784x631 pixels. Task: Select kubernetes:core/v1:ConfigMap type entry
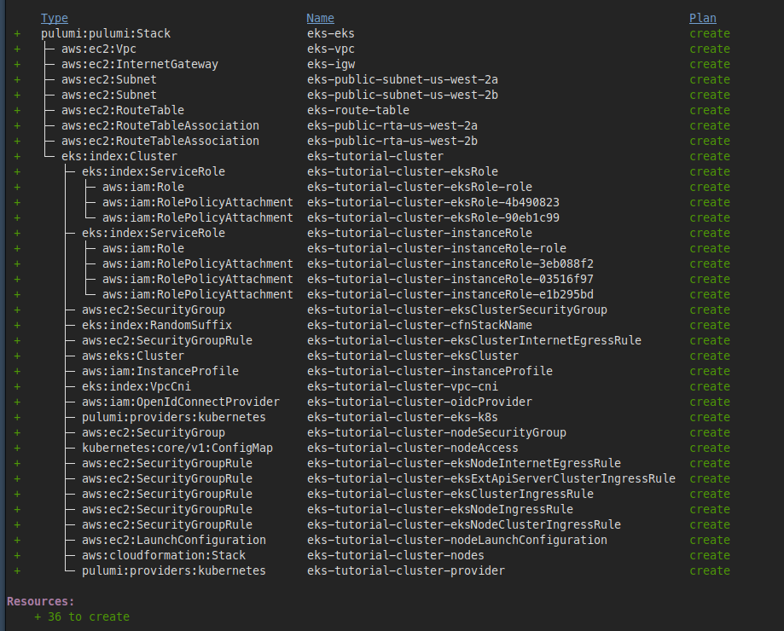click(177, 449)
